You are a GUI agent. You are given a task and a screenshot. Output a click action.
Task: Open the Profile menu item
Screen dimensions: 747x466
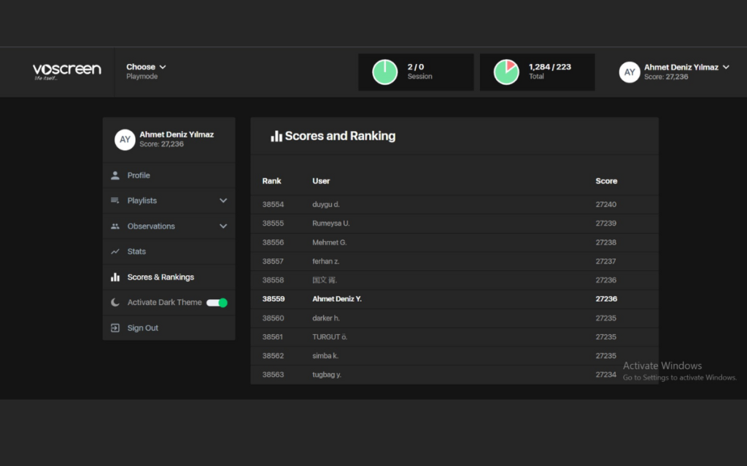(x=169, y=175)
